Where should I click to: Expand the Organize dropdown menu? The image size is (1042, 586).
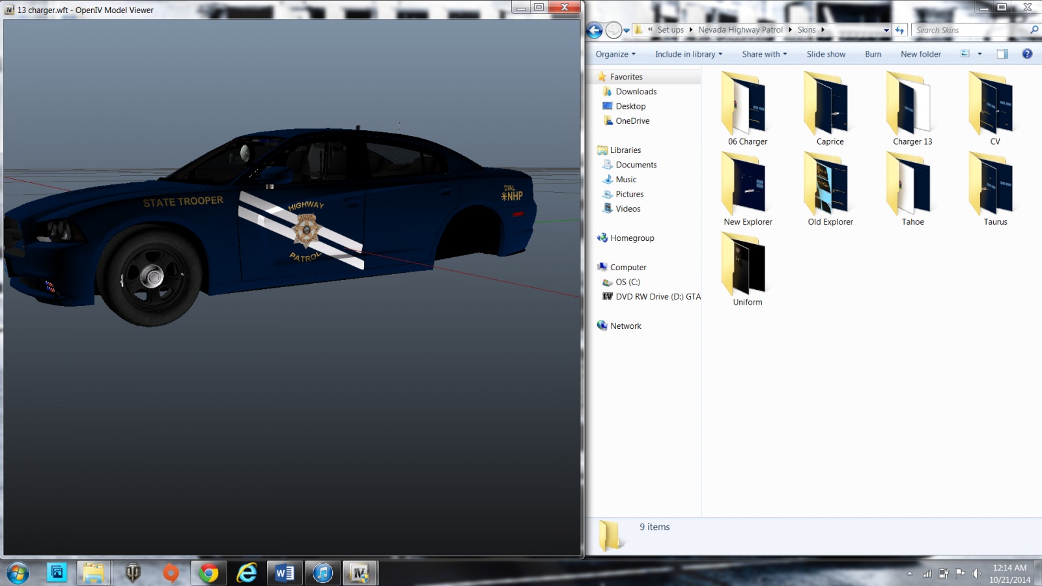point(615,54)
